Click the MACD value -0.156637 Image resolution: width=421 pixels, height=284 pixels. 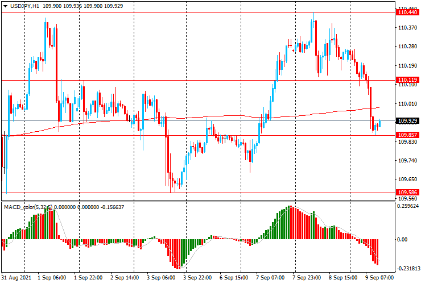click(x=112, y=207)
